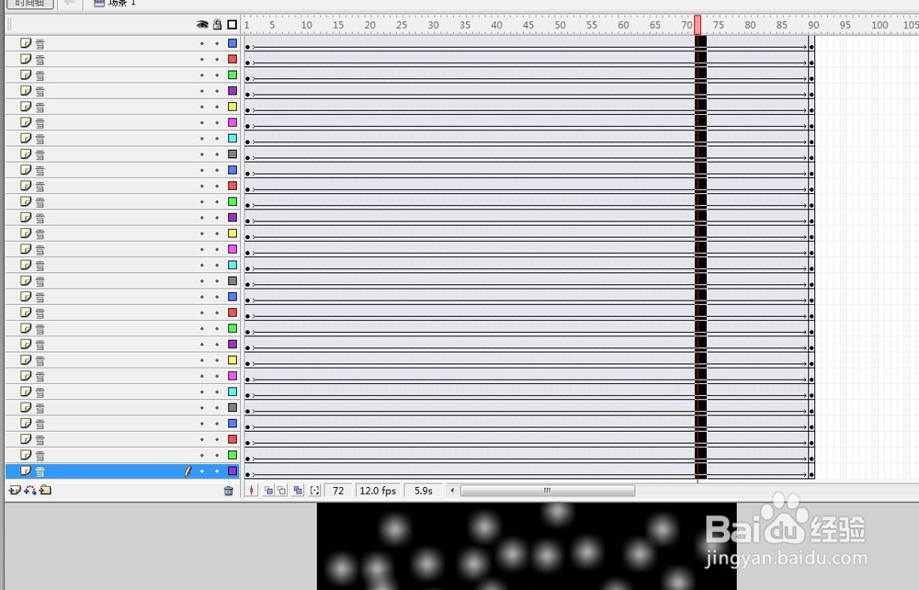Click the horizontal timeline scrollbar thumb
The image size is (919, 590).
[x=548, y=491]
